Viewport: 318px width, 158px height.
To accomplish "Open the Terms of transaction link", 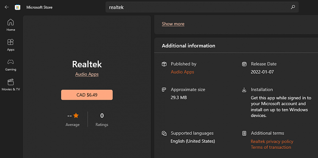I will point(271,147).
